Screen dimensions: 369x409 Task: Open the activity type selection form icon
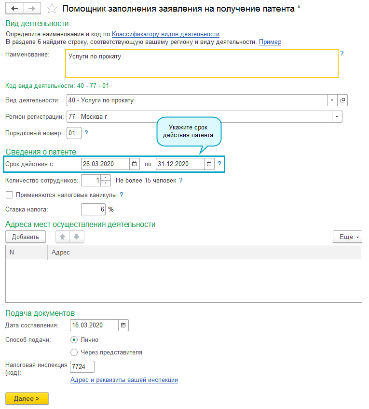[x=343, y=100]
